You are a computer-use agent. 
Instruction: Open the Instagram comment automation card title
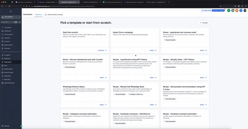80,114
